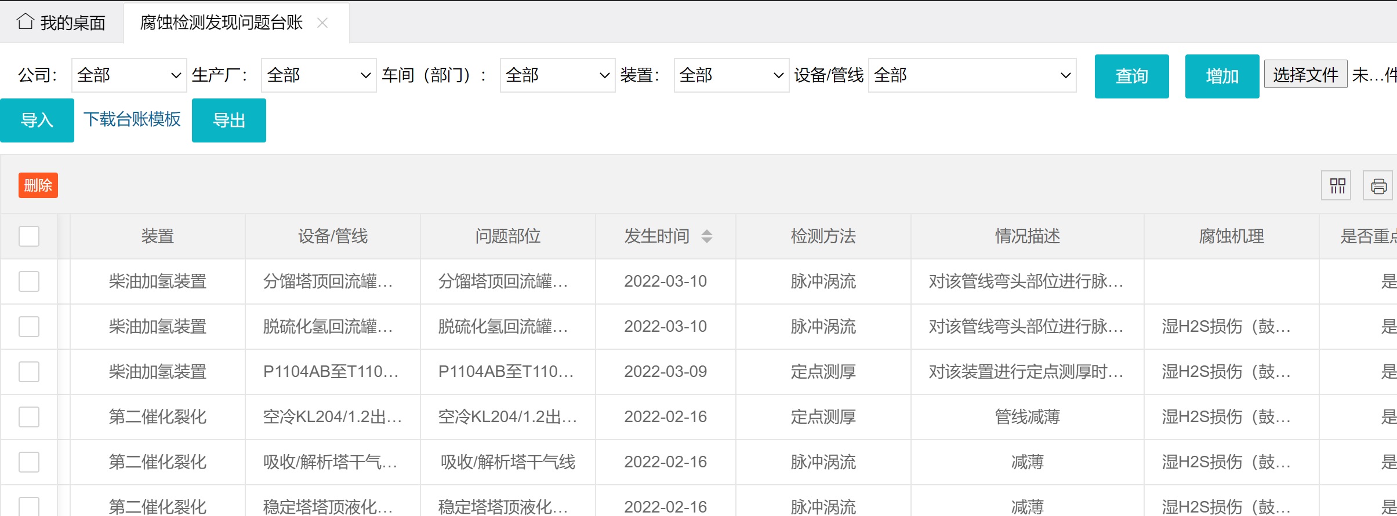
Task: Expand the 生产厂 dropdown
Action: [318, 75]
